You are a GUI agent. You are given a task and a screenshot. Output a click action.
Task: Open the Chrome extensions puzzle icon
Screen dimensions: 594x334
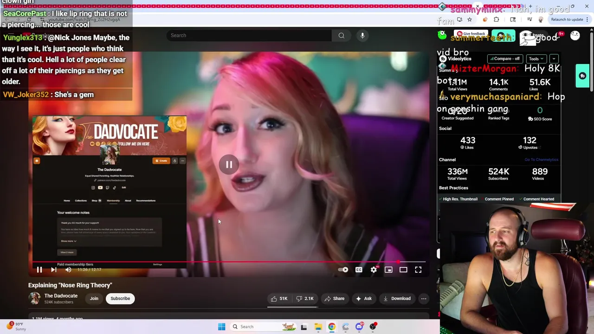496,19
